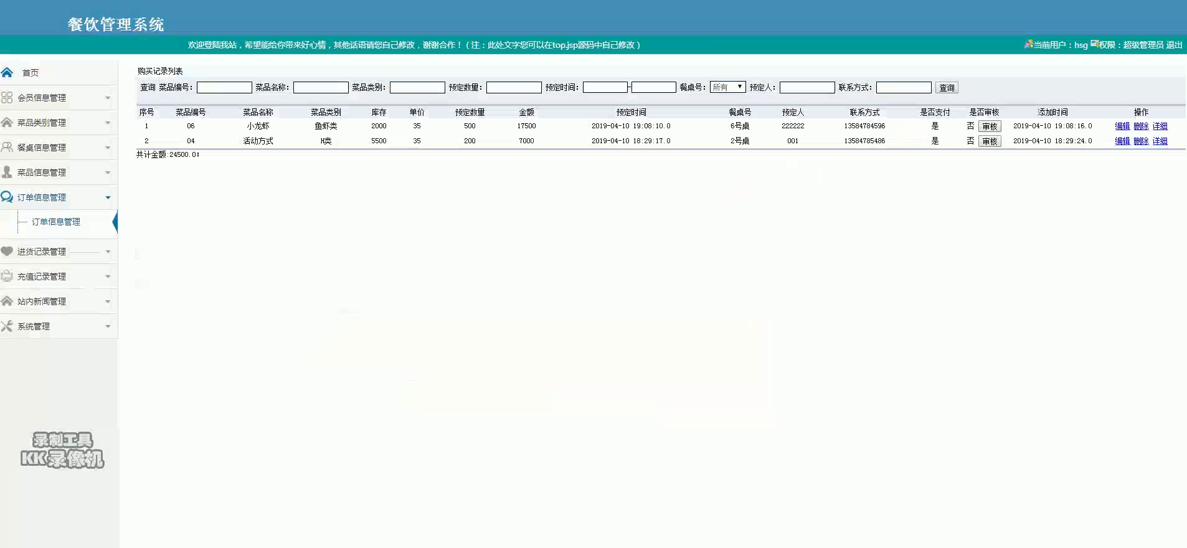
Task: Expand the 充值记录管理 menu arrow
Action: click(108, 276)
